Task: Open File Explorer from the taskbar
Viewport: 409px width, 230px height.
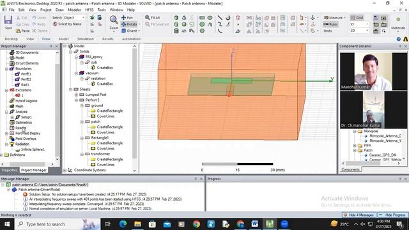Action: pyautogui.click(x=137, y=224)
